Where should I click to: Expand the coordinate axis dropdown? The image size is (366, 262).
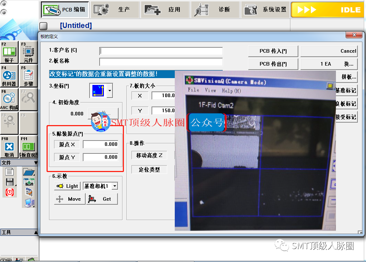[110, 91]
